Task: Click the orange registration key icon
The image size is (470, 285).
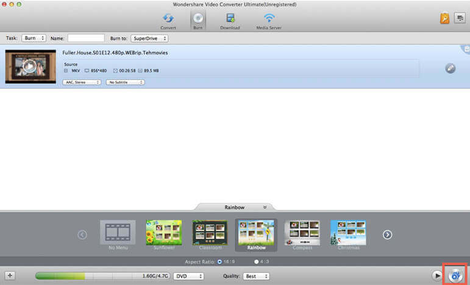Action: 444,18
